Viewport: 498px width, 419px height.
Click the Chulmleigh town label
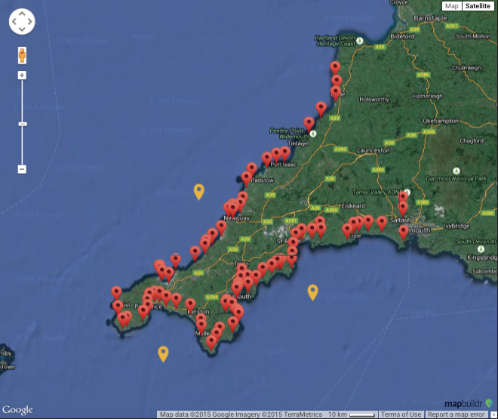[466, 68]
